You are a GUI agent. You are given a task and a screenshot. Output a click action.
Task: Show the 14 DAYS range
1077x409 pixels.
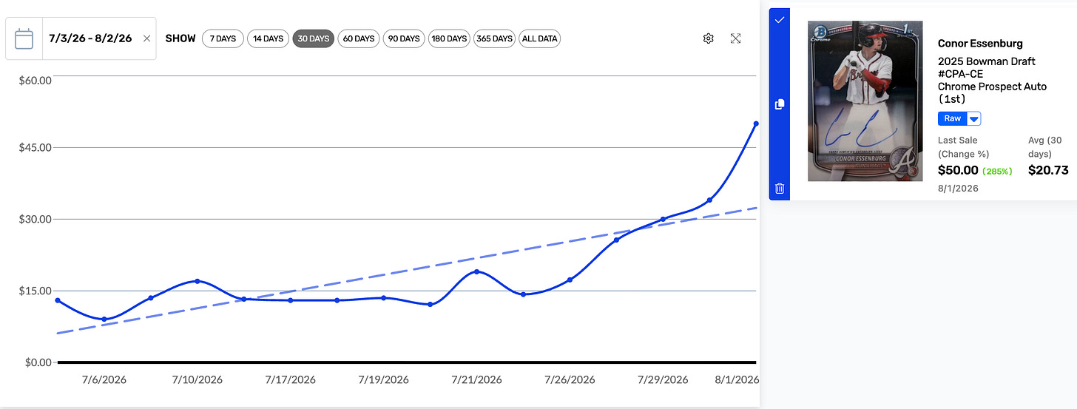point(268,38)
